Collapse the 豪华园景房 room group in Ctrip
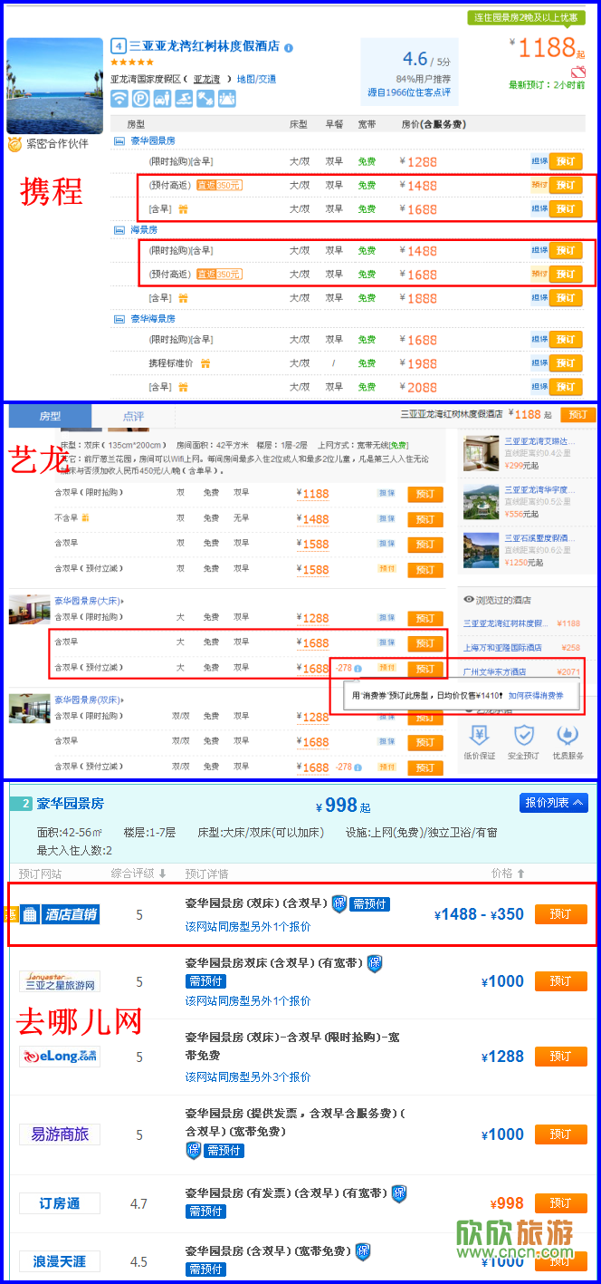 coord(119,141)
